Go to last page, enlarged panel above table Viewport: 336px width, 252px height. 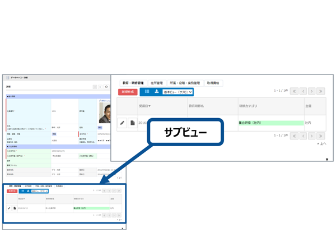320,91
